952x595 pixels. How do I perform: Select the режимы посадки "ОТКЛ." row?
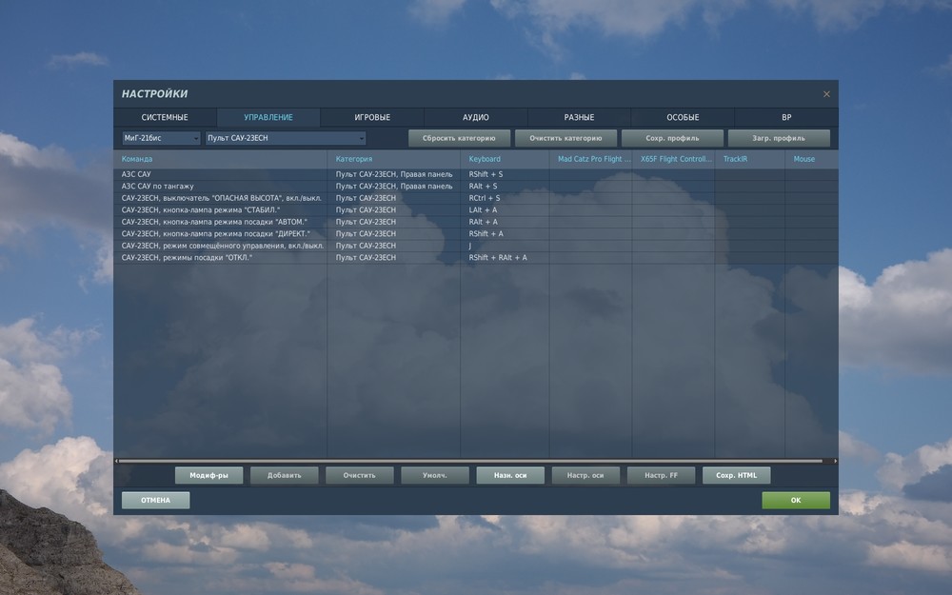click(x=476, y=257)
